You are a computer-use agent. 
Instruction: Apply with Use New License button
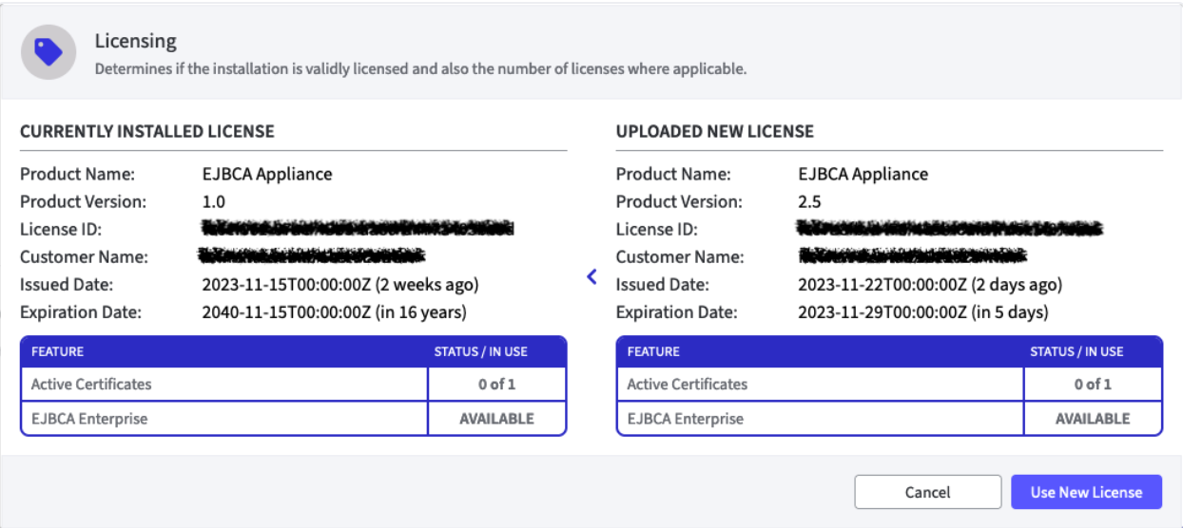click(1086, 492)
